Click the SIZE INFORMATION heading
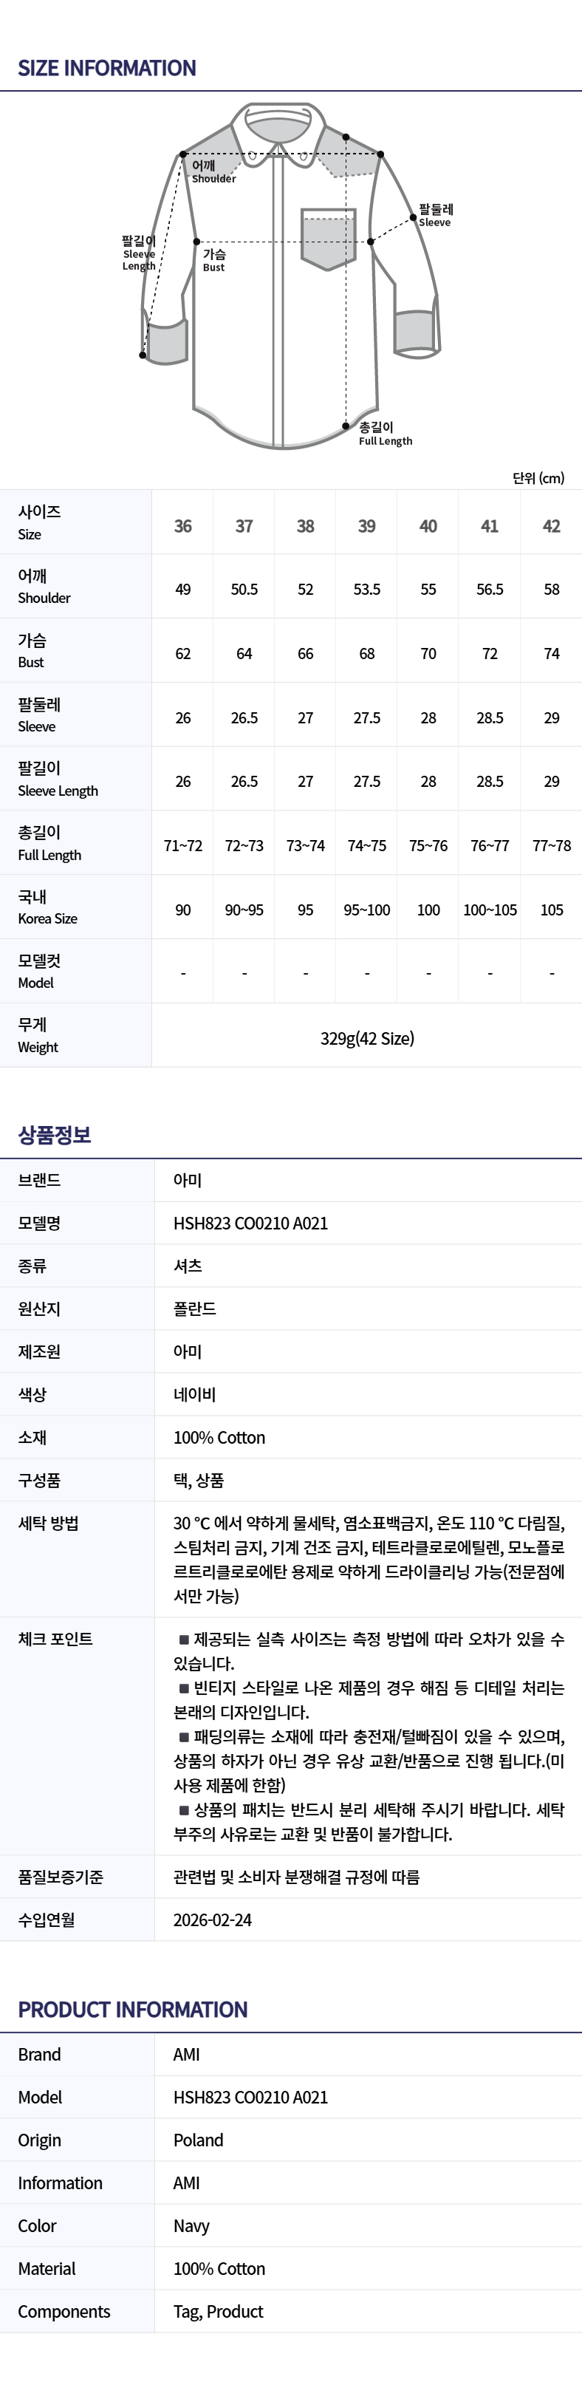 107,69
